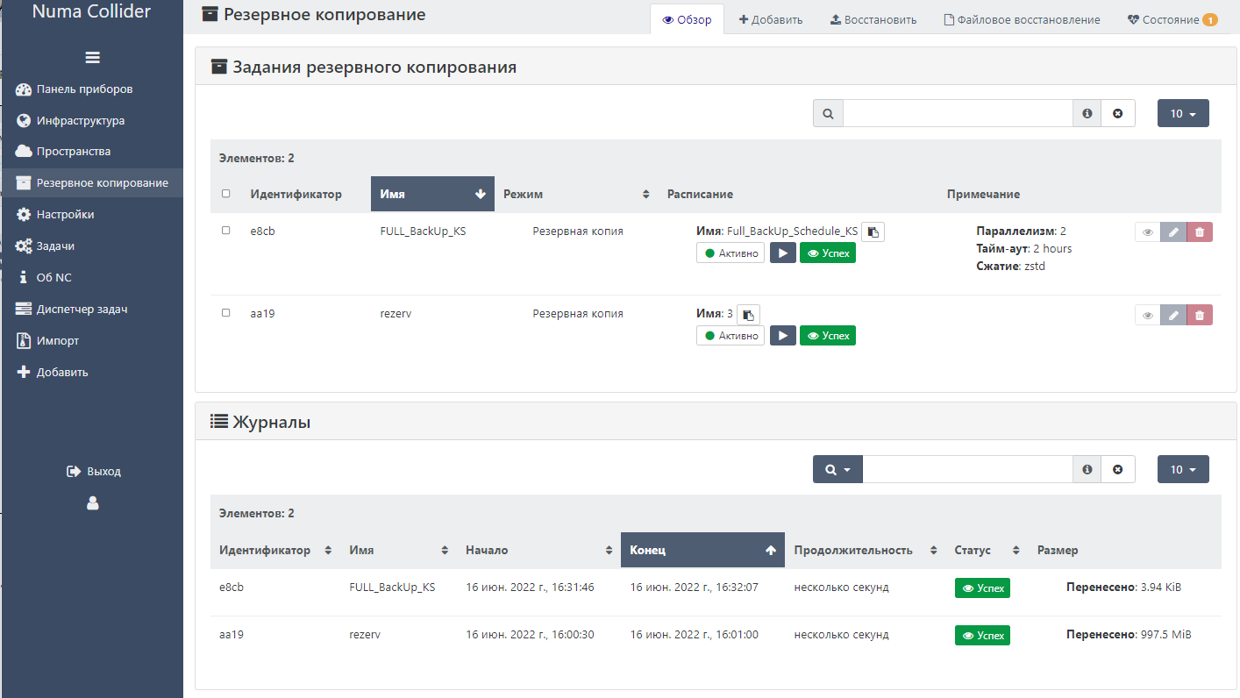
Task: Open the search filter dropdown in Журналы
Action: click(x=837, y=469)
